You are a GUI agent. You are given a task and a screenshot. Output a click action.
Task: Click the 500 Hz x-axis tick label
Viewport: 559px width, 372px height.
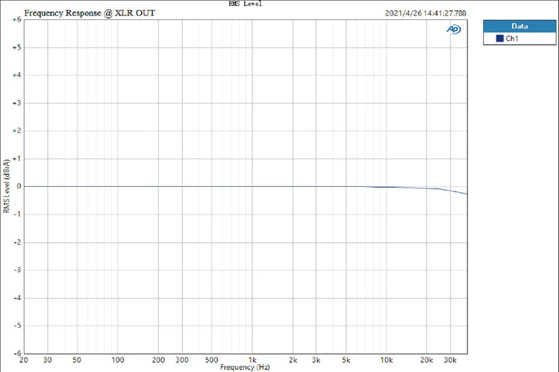coord(211,360)
